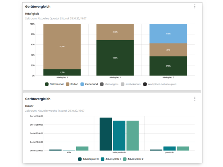This screenshot has width=223, height=167.
Task: Hide Arbeitsplatz 3 in the Dauer legend
Action: coord(89,159)
